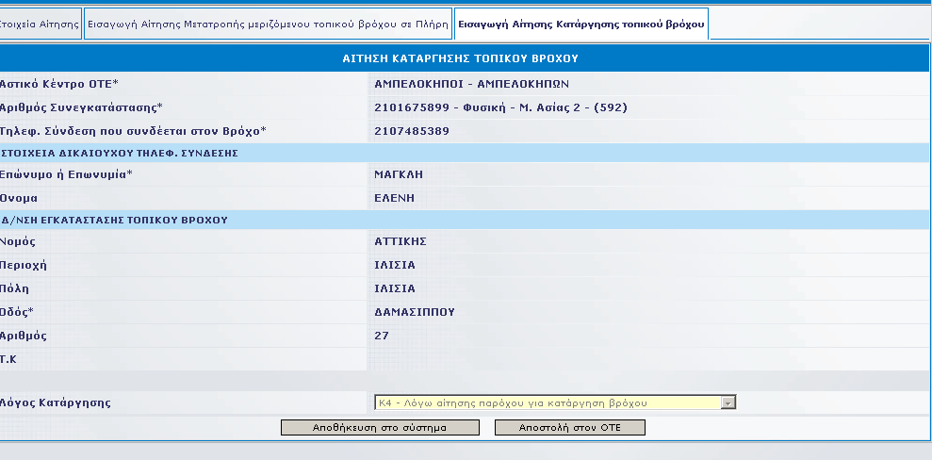Click street number value 27
Screen dimensions: 932x460
(x=382, y=336)
